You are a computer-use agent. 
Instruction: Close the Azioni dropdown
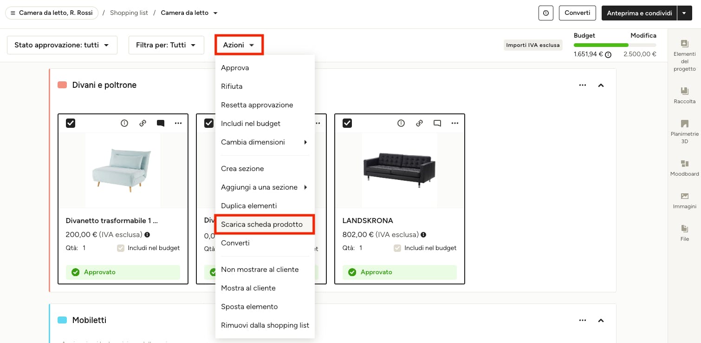click(239, 45)
